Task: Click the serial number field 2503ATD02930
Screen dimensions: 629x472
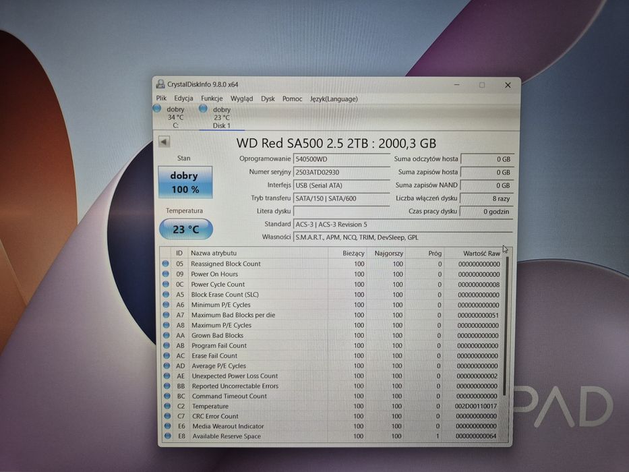Action: point(342,172)
